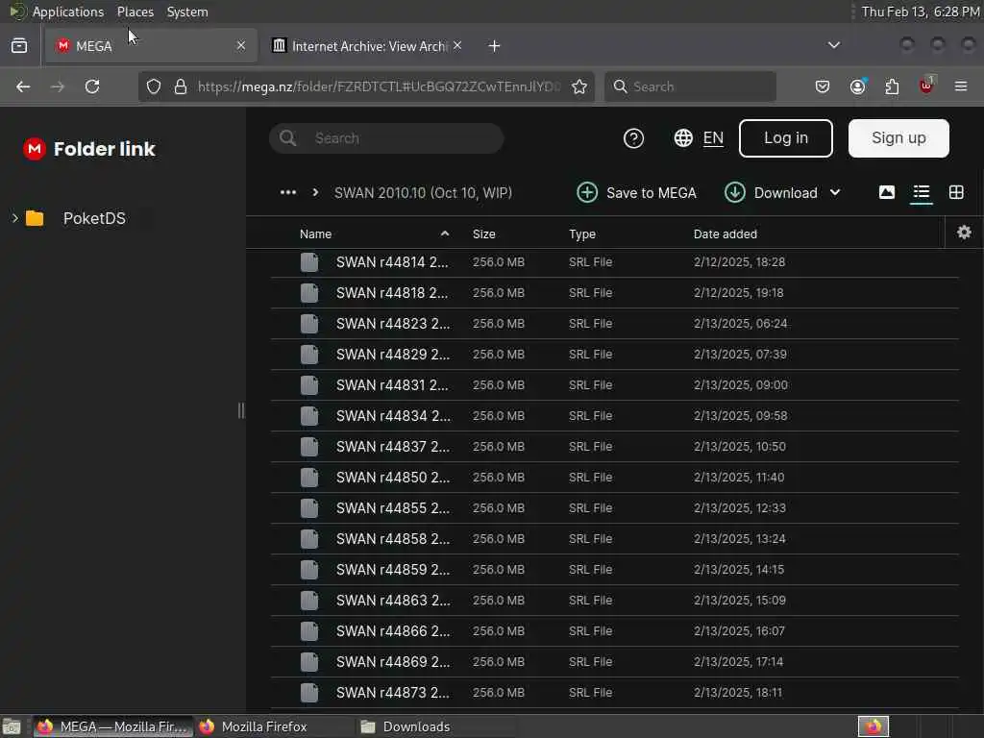Click the site padlock security icon
The width and height of the screenshot is (984, 738).
tap(180, 86)
